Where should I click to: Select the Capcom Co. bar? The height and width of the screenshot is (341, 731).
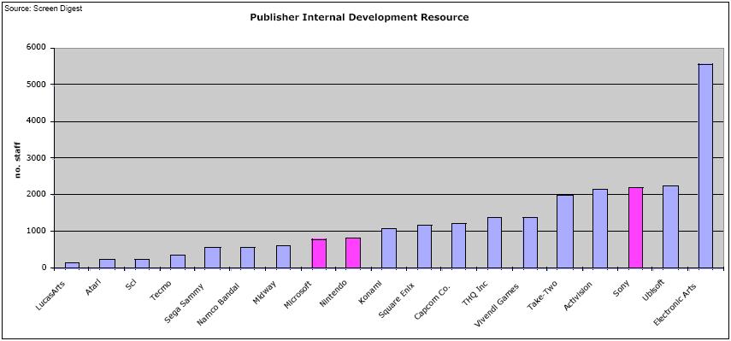click(459, 245)
